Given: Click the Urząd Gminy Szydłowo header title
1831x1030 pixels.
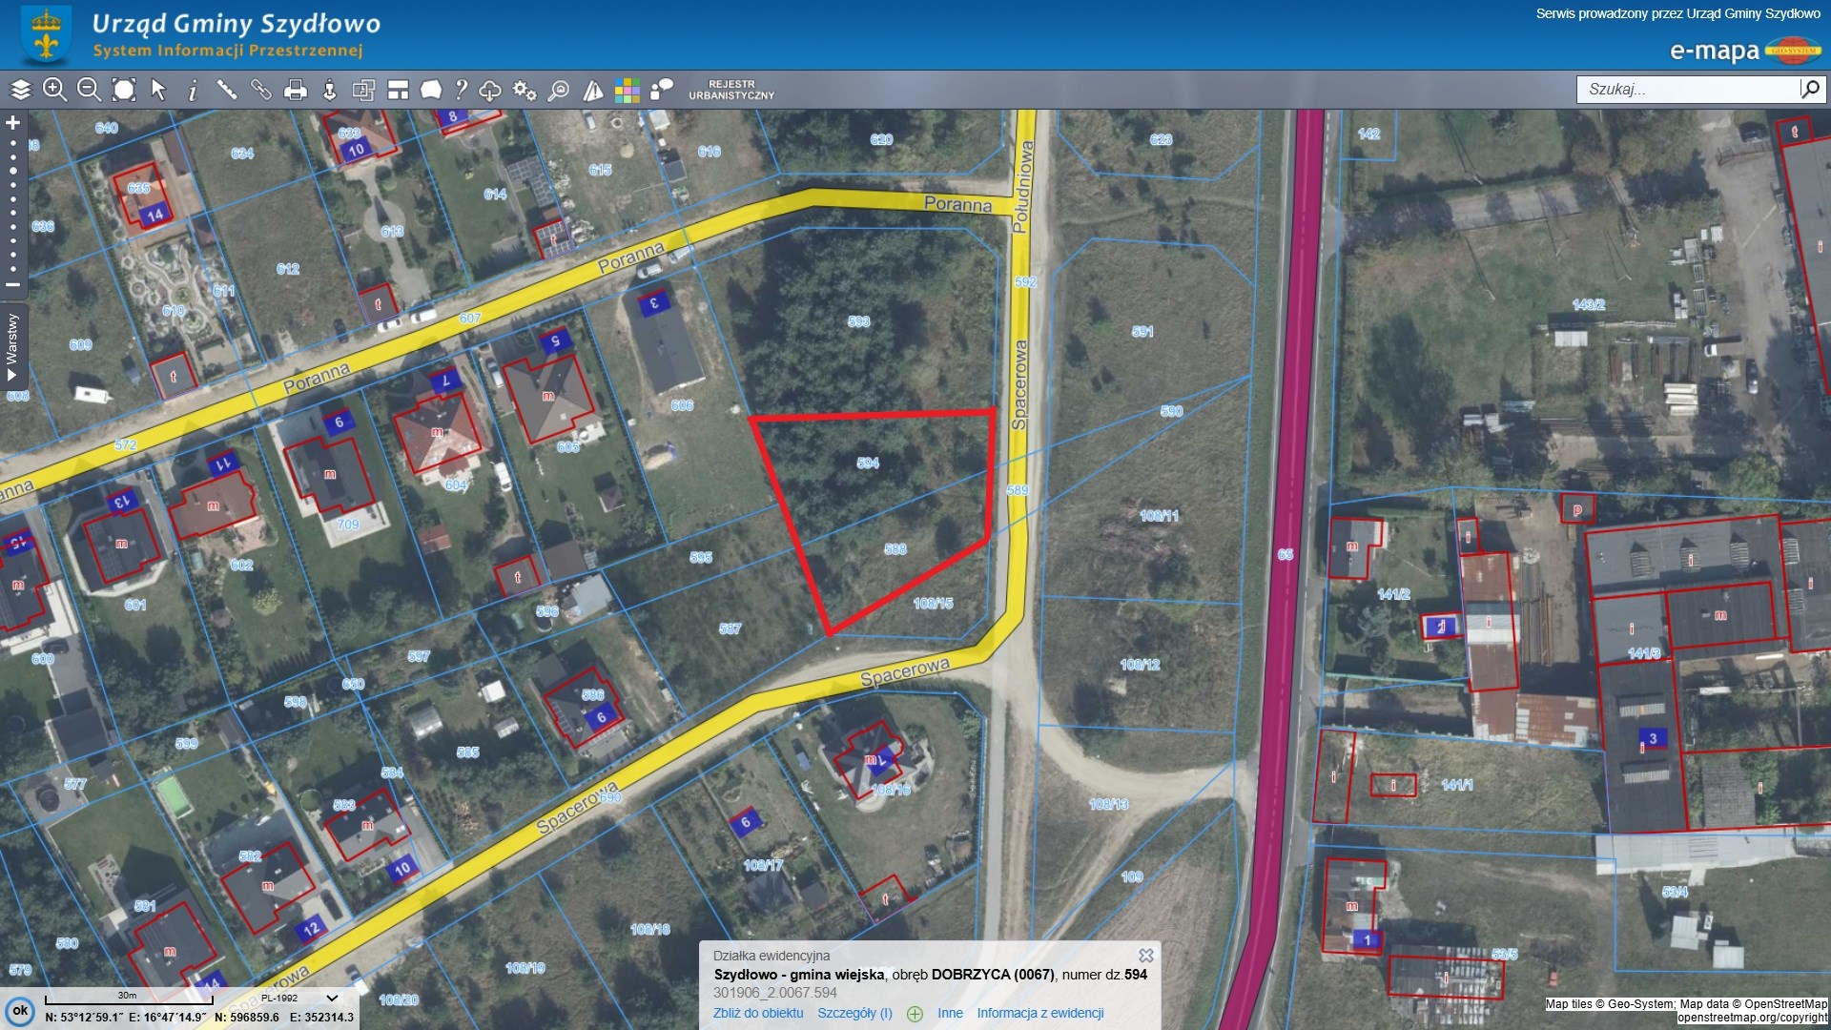Looking at the screenshot, I should pos(236,24).
